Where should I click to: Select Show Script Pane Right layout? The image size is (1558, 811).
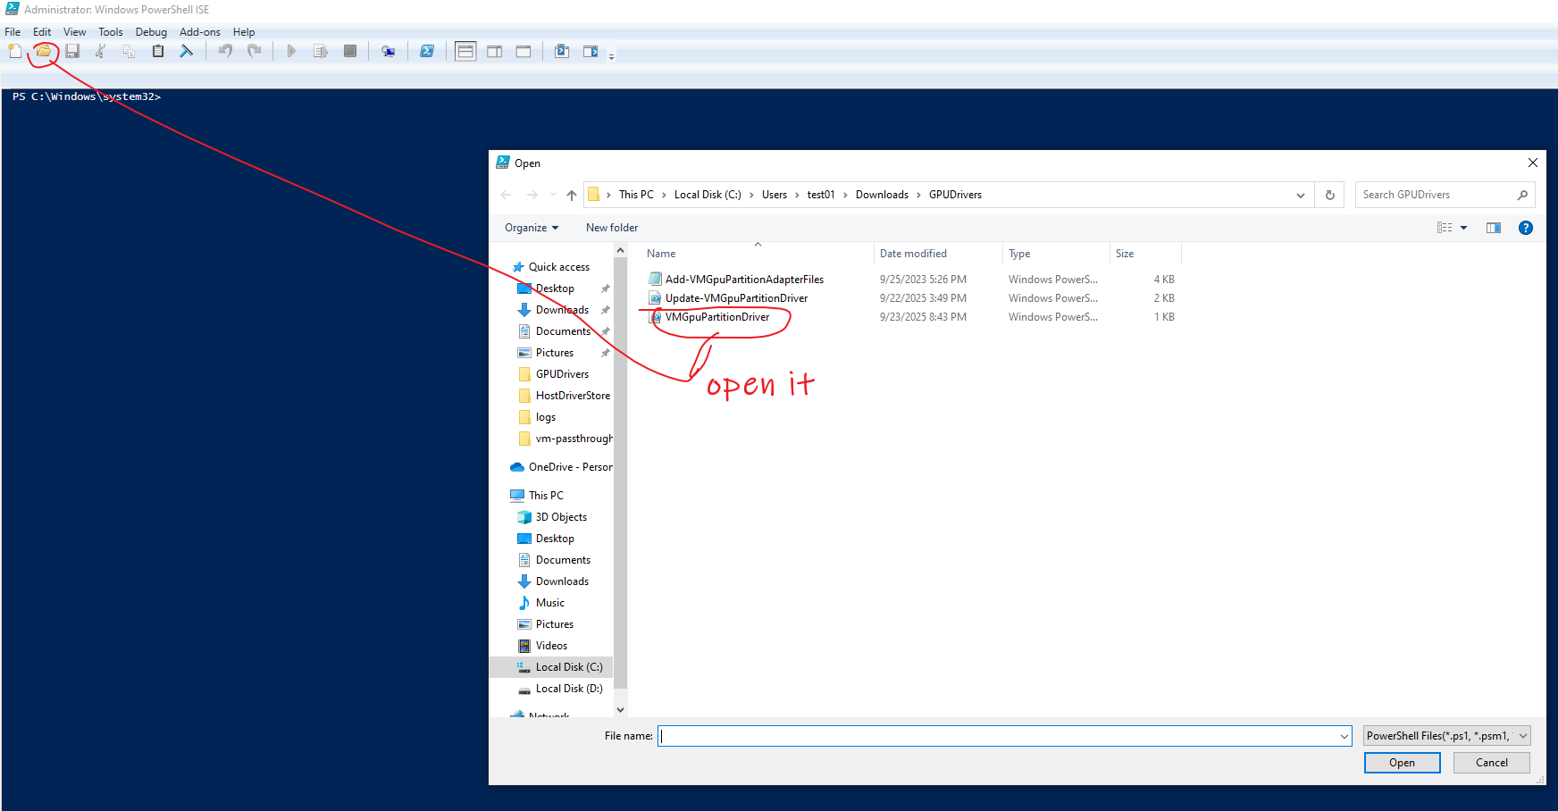click(494, 51)
